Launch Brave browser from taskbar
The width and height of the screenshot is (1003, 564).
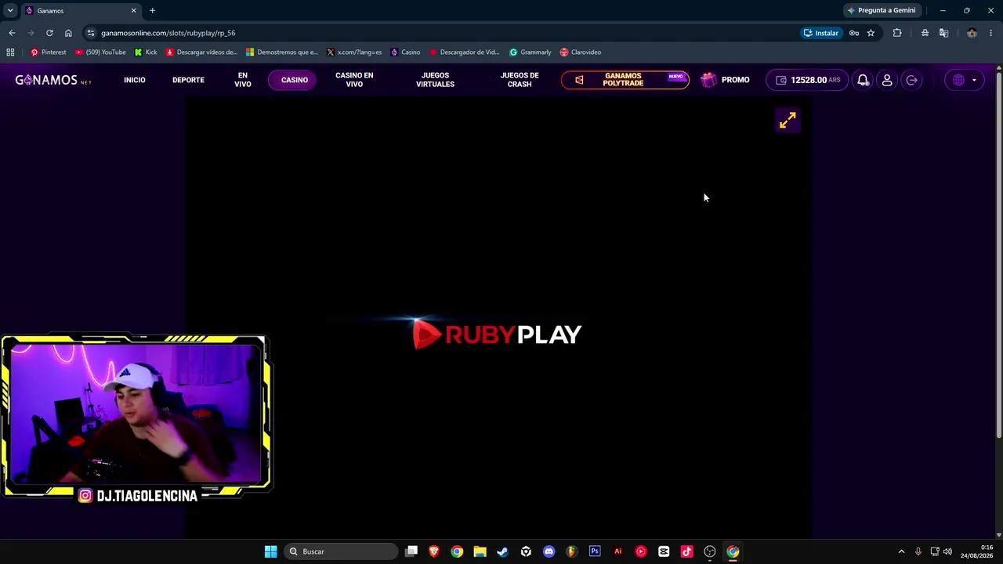point(434,551)
